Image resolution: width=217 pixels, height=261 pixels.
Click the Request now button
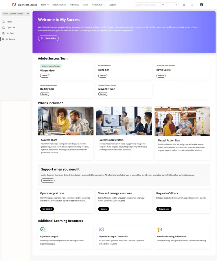pos(164,209)
